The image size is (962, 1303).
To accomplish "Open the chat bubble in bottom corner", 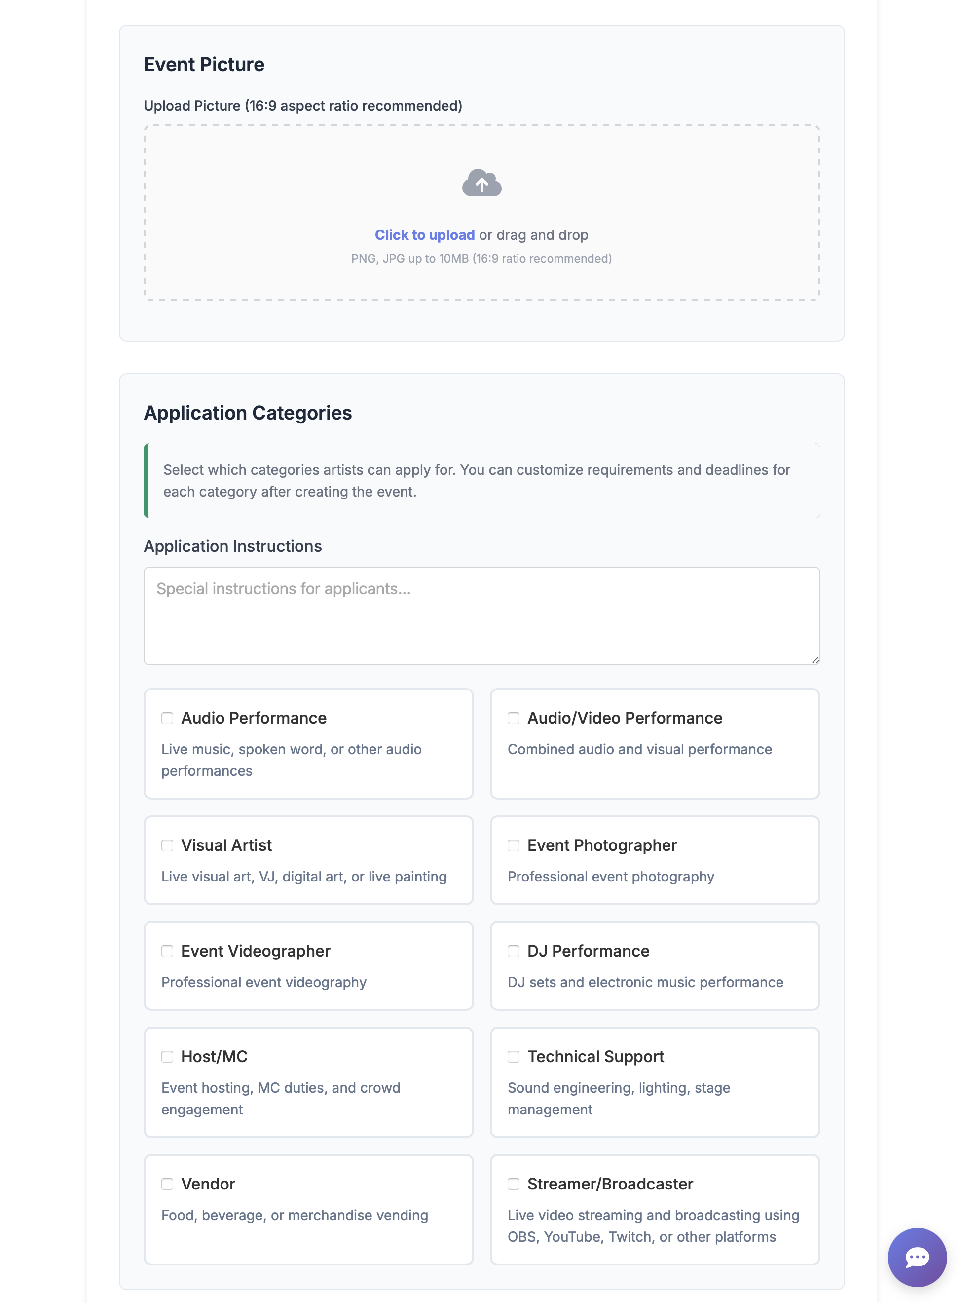I will coord(917,1258).
